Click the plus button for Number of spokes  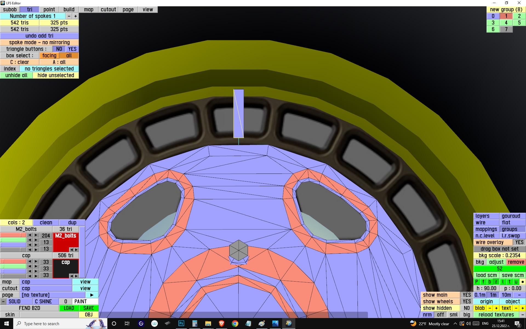coord(76,16)
